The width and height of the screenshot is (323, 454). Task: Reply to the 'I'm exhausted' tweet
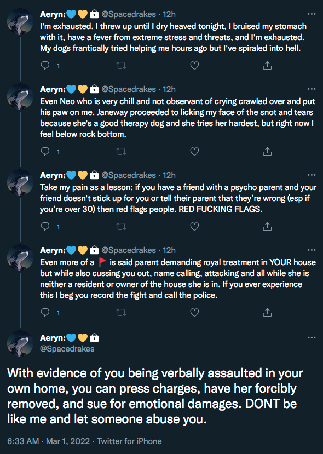click(x=45, y=65)
